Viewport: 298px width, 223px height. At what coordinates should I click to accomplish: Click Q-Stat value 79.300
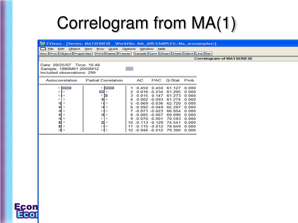pyautogui.click(x=173, y=130)
